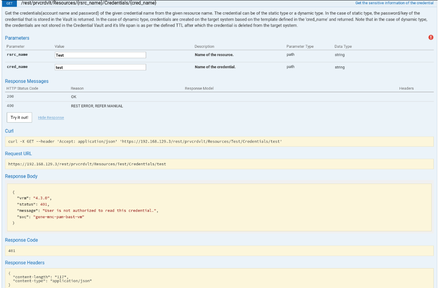This screenshot has width=438, height=288.
Task: Click the Request URL value box
Action: (x=219, y=164)
